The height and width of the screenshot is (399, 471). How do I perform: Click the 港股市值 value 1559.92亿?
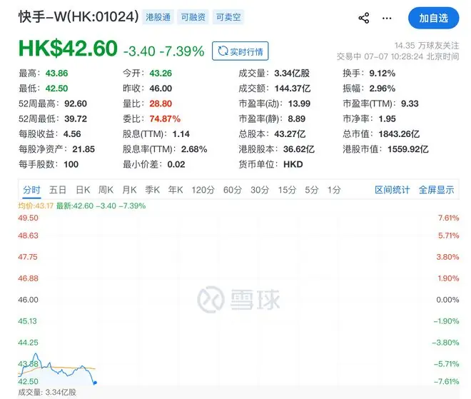point(408,149)
